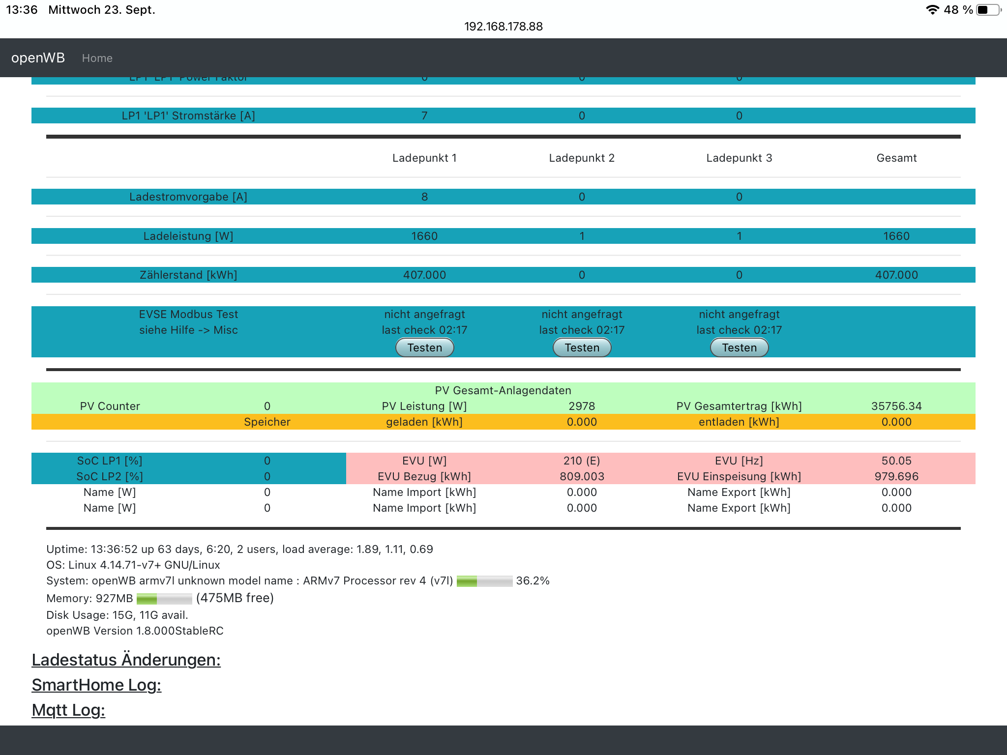Screen dimensions: 1007x755
Task: Expand the SmartHome Log section
Action: [96, 685]
